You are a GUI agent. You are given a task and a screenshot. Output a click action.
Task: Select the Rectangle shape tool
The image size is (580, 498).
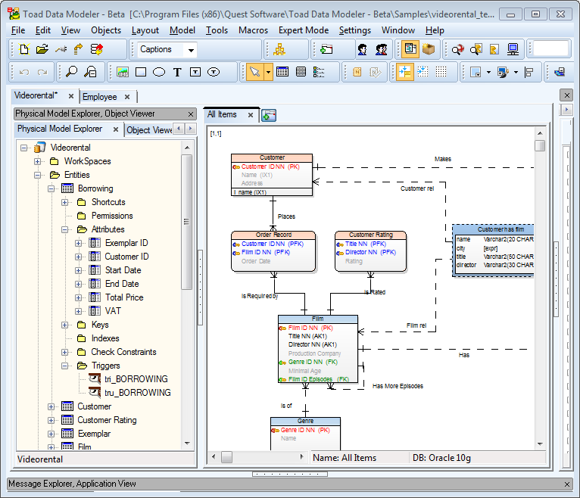coord(141,72)
